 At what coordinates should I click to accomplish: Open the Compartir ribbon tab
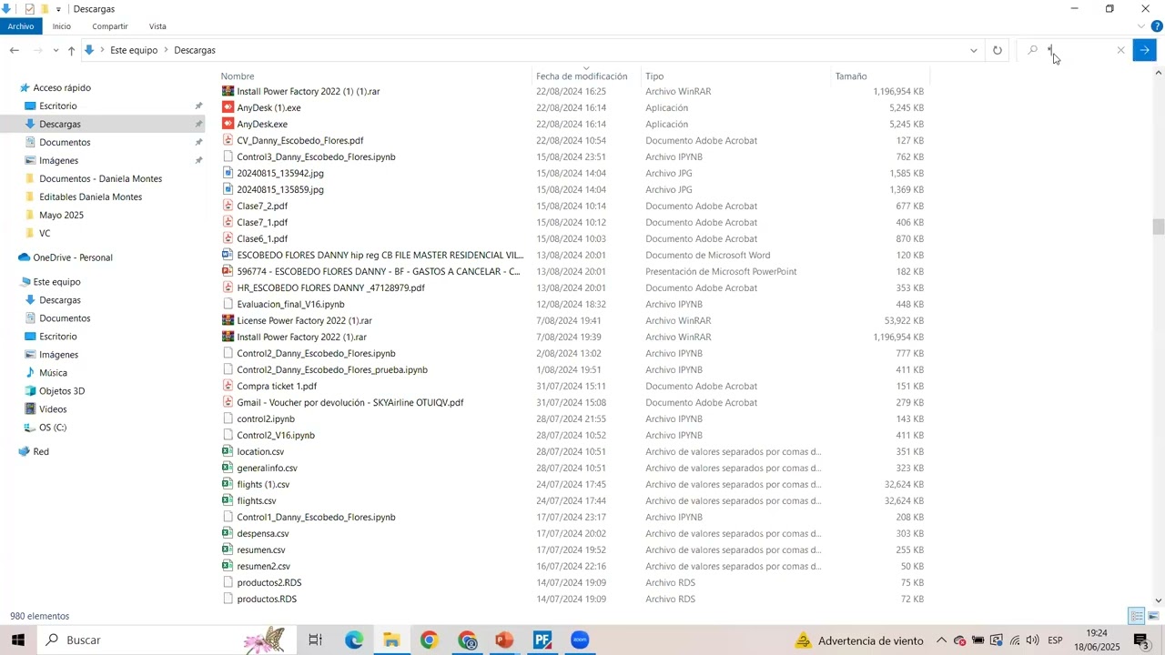(x=110, y=26)
